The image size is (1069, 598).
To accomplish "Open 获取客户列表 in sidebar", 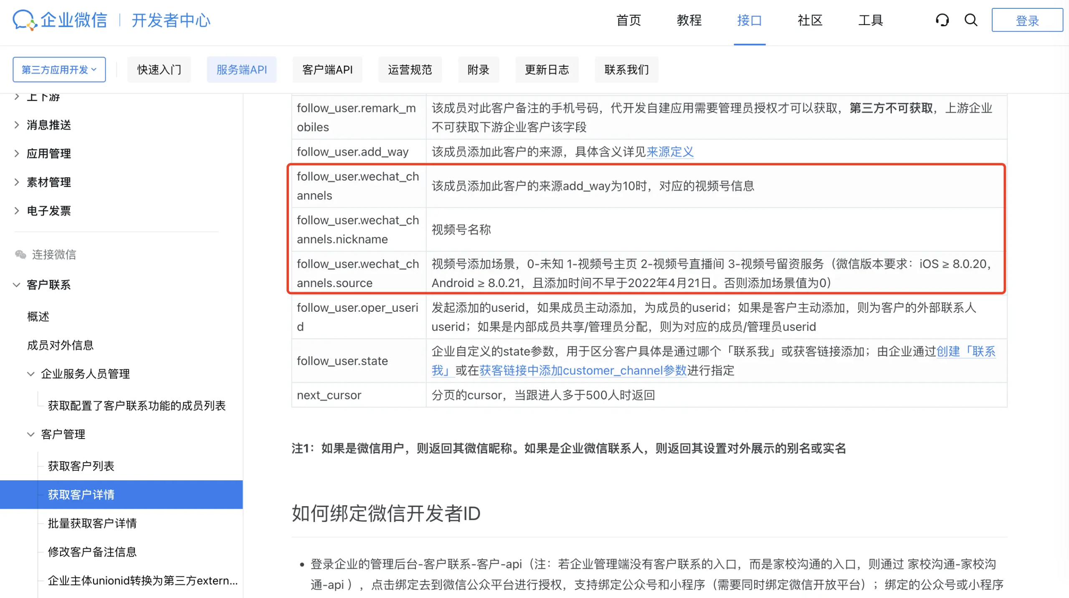I will [81, 466].
